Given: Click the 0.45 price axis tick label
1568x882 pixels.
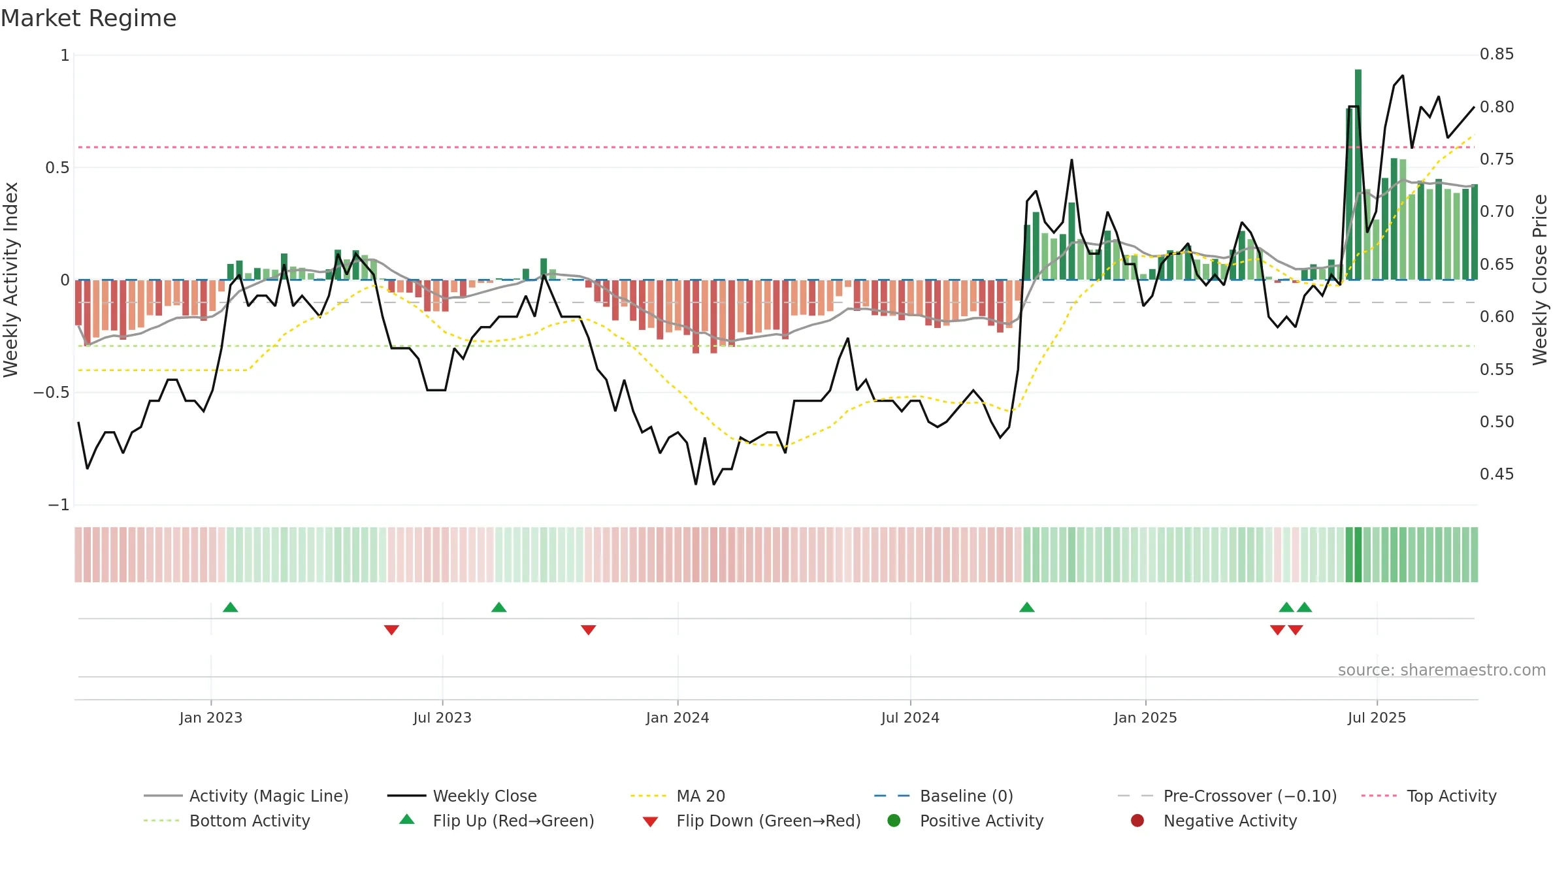Looking at the screenshot, I should coord(1497,474).
